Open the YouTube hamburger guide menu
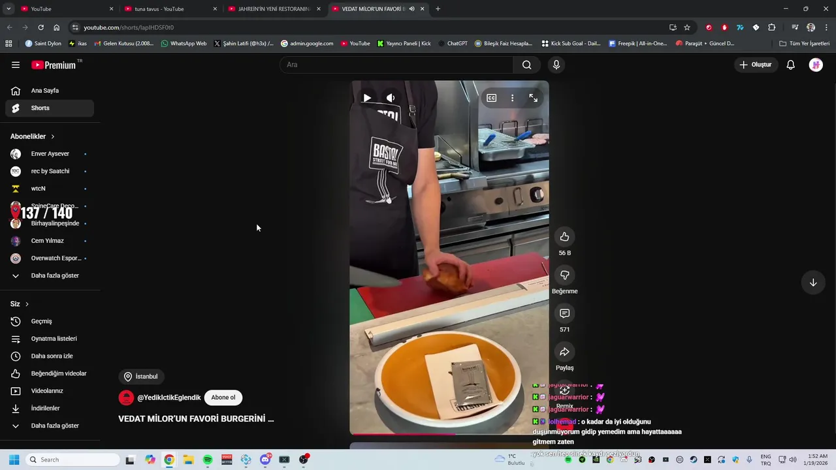The height and width of the screenshot is (470, 836). point(16,65)
